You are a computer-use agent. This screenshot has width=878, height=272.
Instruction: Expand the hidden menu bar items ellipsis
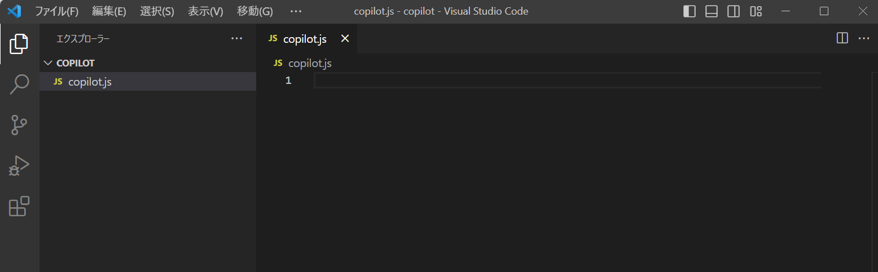coord(296,11)
